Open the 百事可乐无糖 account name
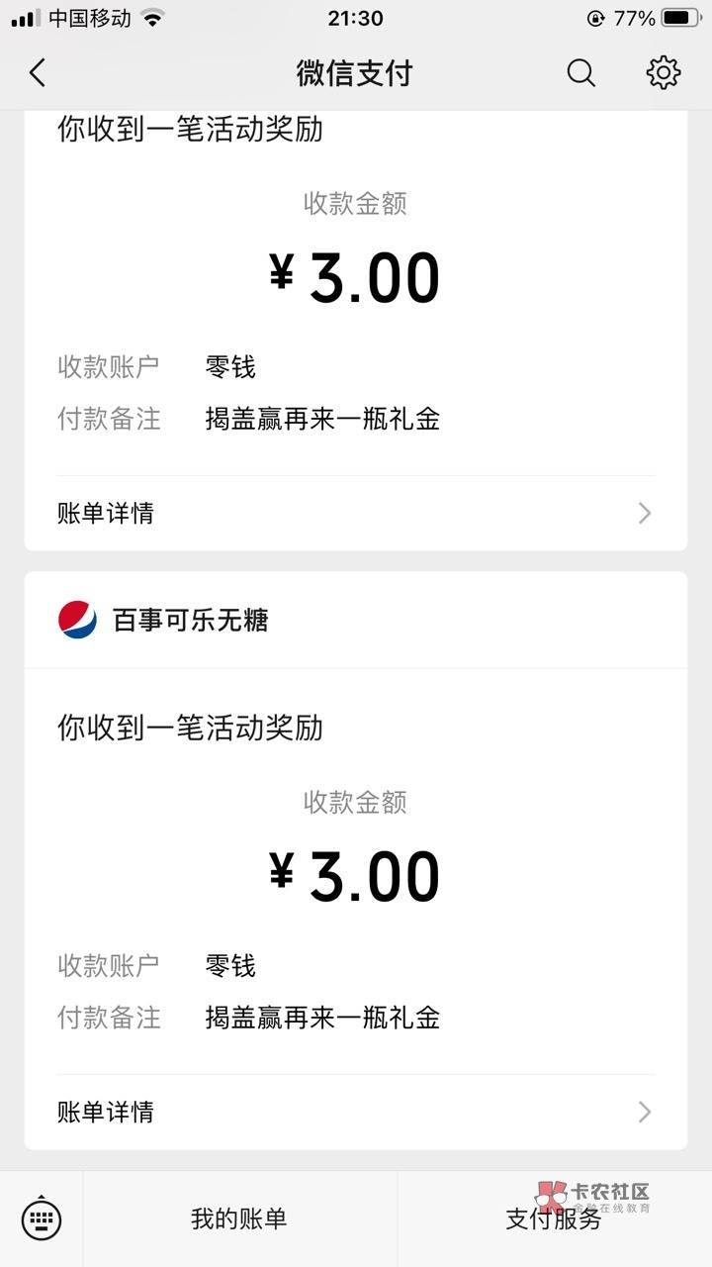This screenshot has height=1267, width=712. click(190, 621)
